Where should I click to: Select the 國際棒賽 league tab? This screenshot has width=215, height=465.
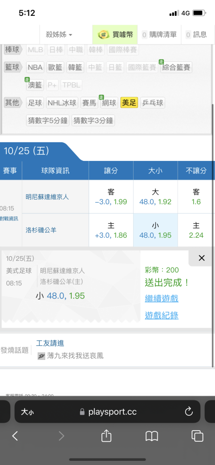[123, 50]
